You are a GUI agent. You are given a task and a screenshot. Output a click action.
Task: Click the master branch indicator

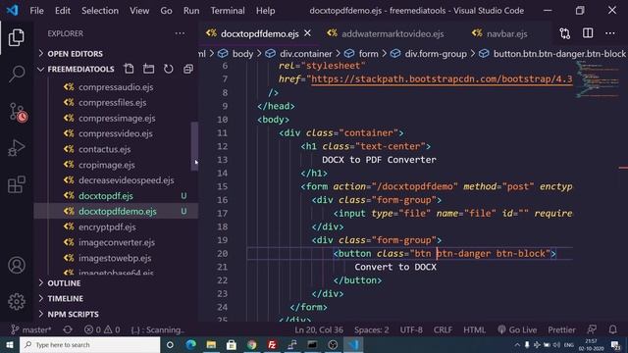tap(31, 329)
